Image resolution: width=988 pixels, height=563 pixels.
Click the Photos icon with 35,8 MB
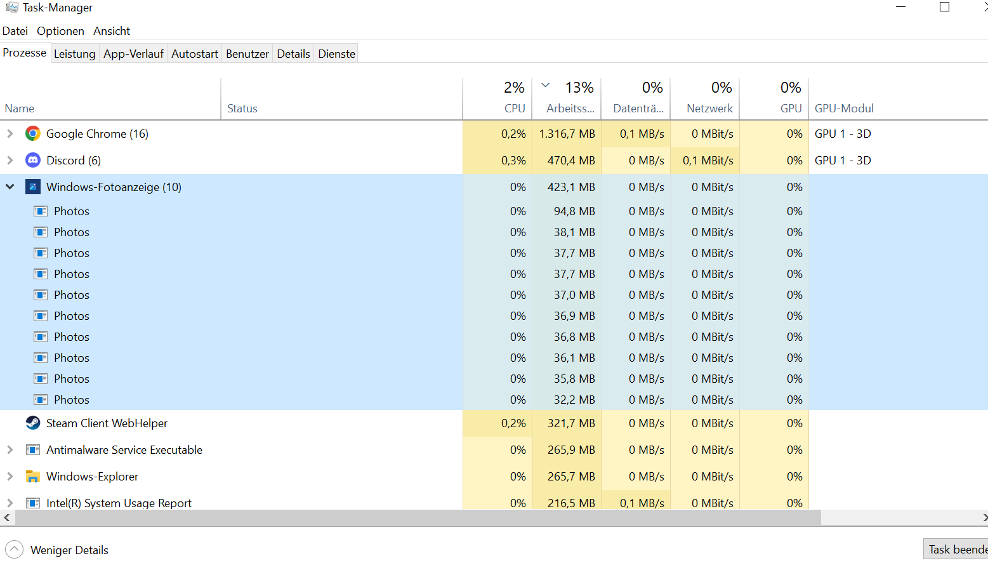point(41,378)
